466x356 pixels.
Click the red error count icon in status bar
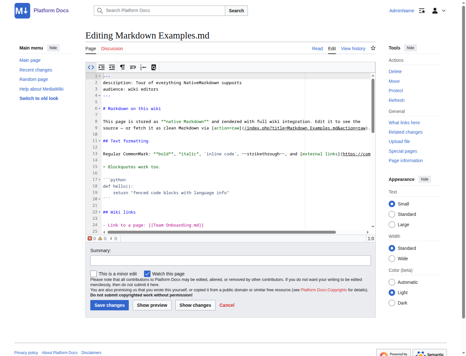[90, 239]
